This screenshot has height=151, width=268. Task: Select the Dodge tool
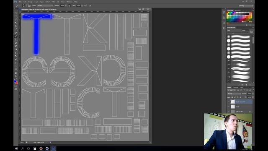(16, 56)
